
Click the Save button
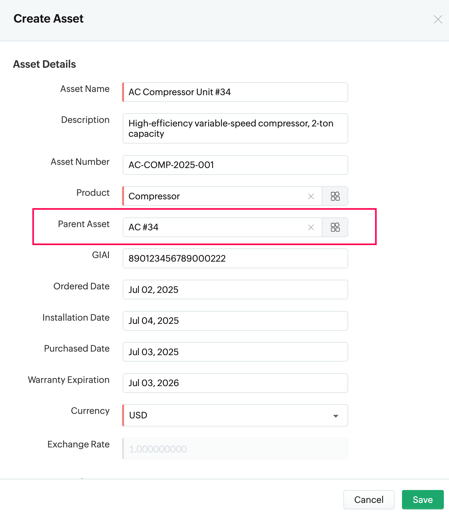click(423, 500)
